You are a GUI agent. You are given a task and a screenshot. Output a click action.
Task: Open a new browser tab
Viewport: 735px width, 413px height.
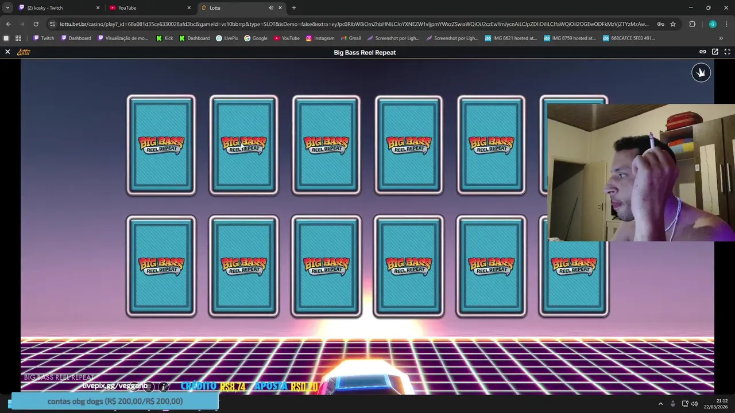[x=294, y=8]
